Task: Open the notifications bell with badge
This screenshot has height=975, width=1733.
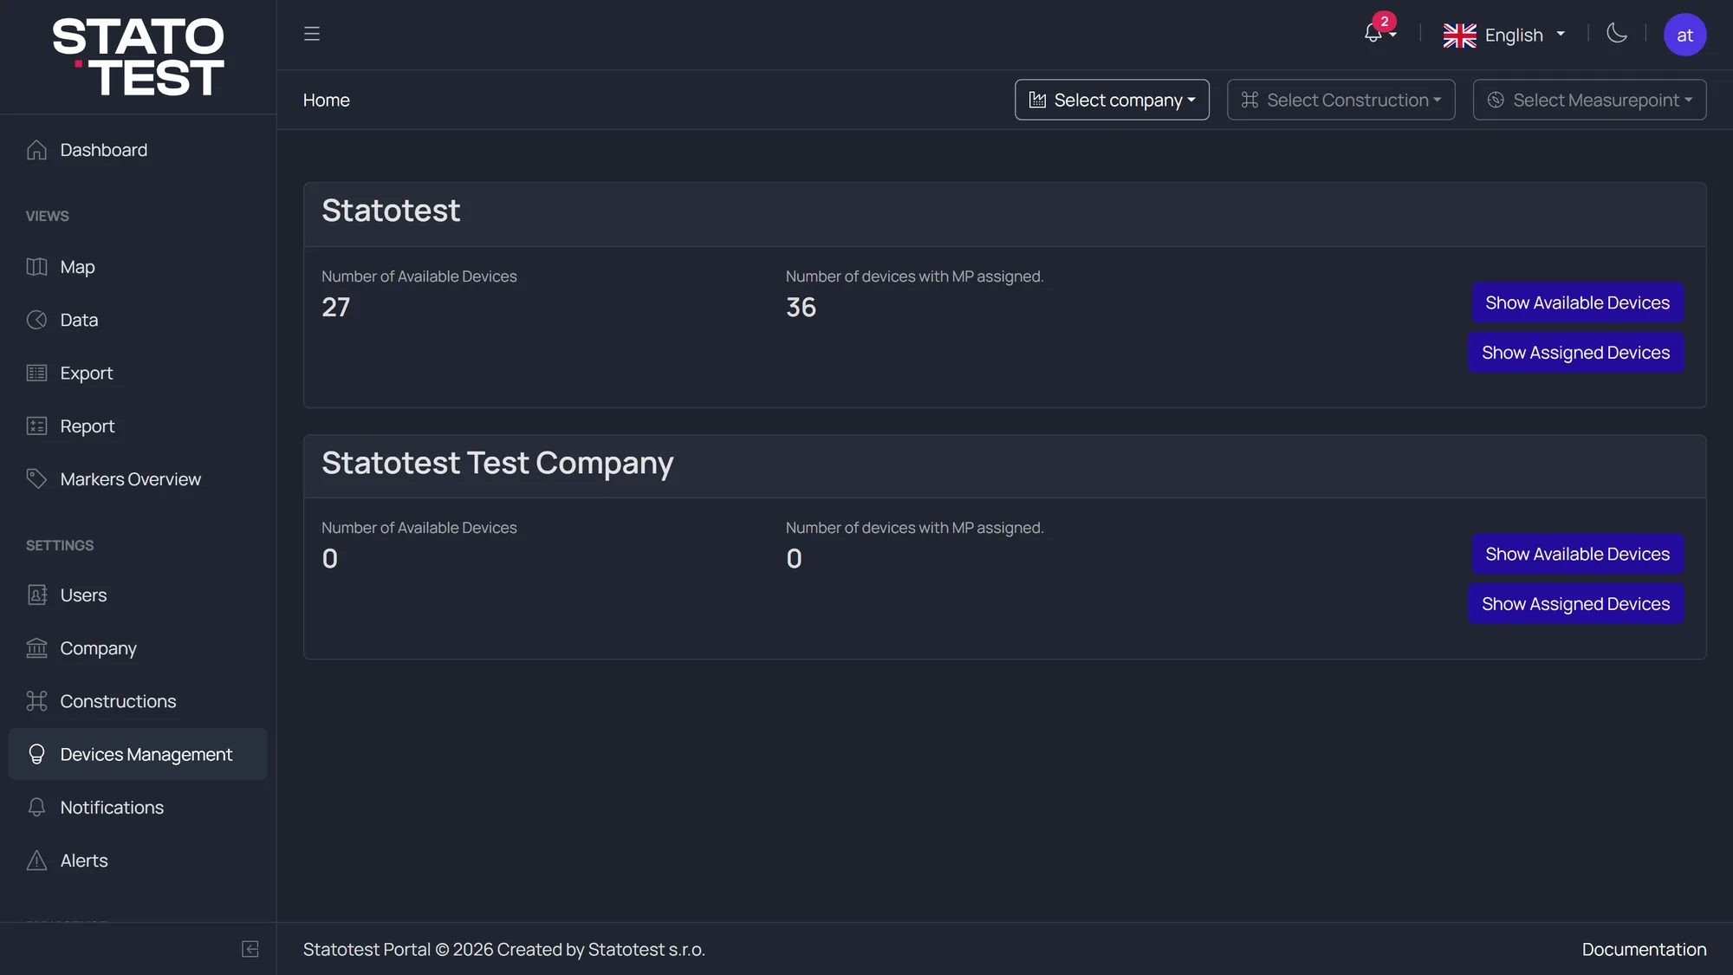Action: point(1379,33)
